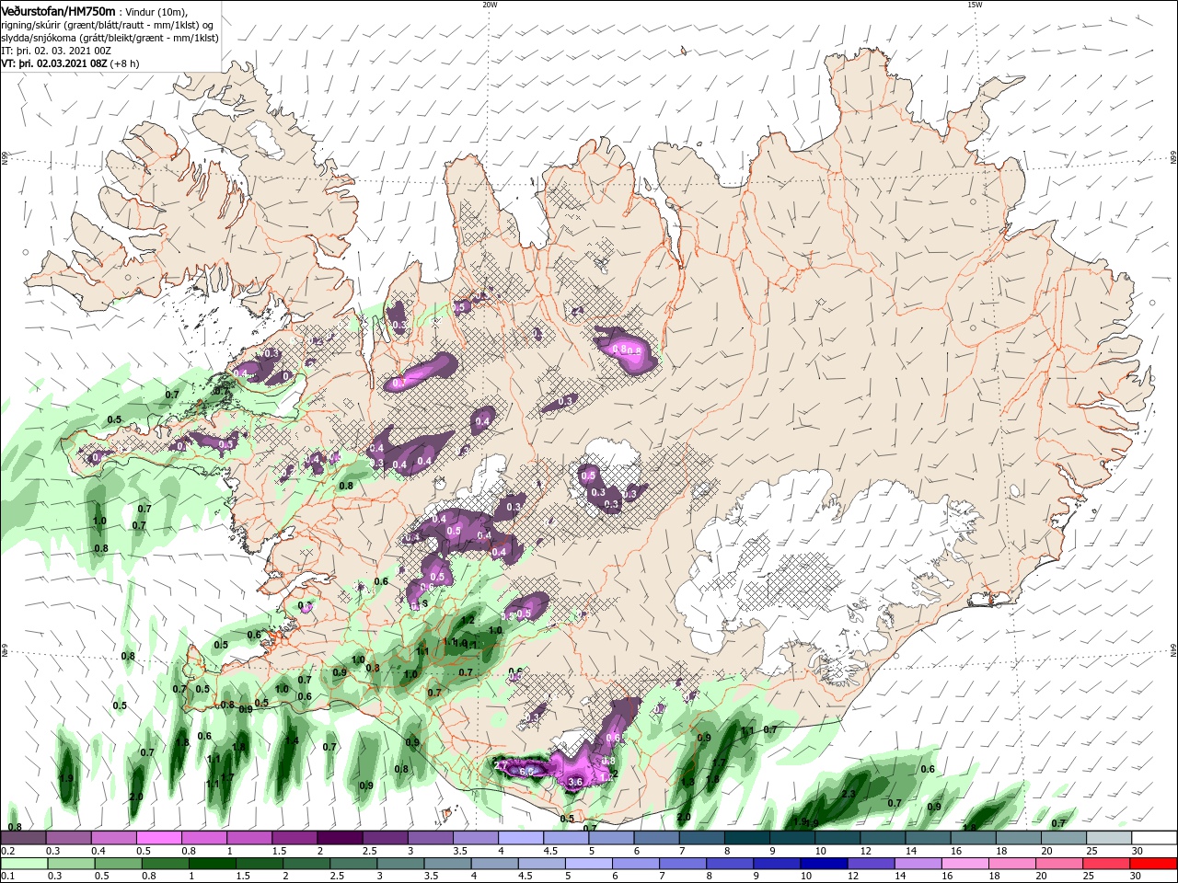The image size is (1178, 883).
Task: Select the 'slydda/snjókoma' legend description line
Action: [110, 38]
